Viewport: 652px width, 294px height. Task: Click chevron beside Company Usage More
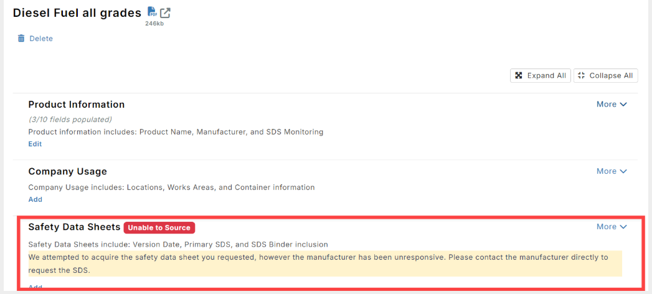(x=623, y=172)
